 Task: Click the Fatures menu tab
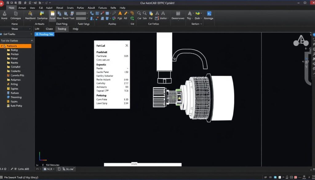(x=102, y=8)
